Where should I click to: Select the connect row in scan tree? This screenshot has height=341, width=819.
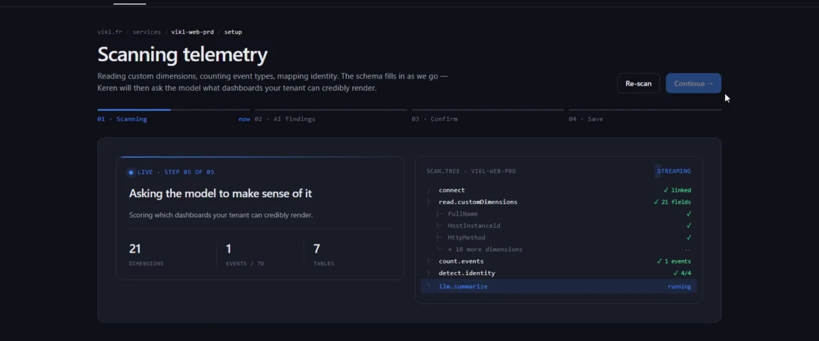pos(559,190)
